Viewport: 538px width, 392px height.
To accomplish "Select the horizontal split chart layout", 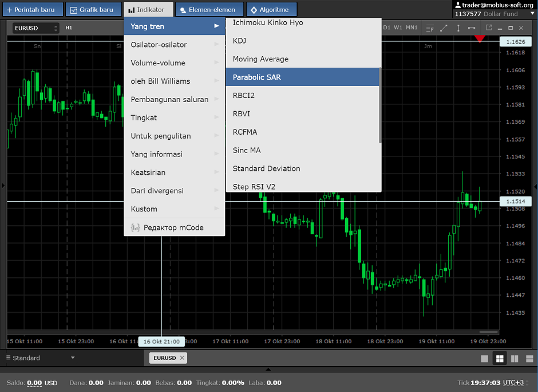I will tap(529, 359).
